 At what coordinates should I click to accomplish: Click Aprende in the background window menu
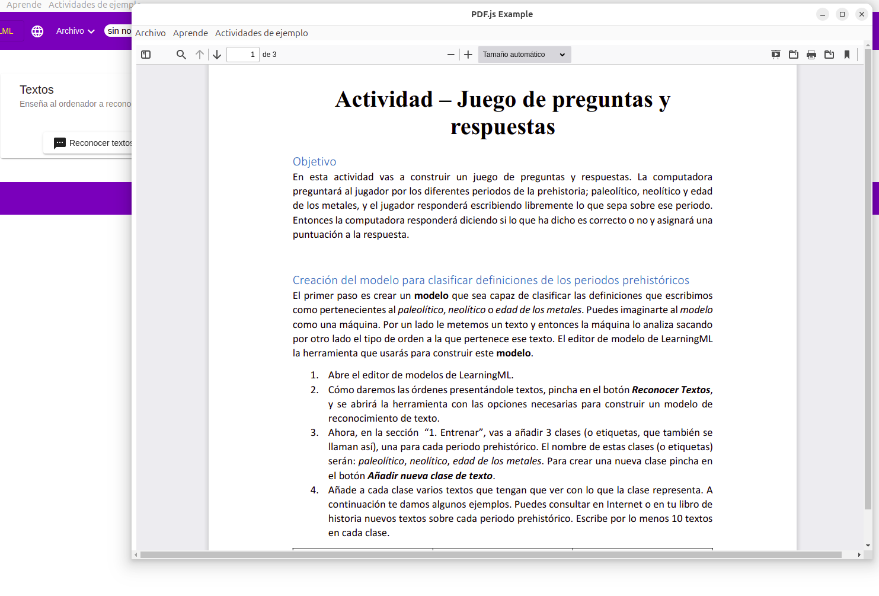(24, 5)
